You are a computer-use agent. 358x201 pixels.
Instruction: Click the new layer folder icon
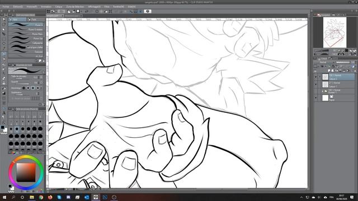(x=336, y=70)
